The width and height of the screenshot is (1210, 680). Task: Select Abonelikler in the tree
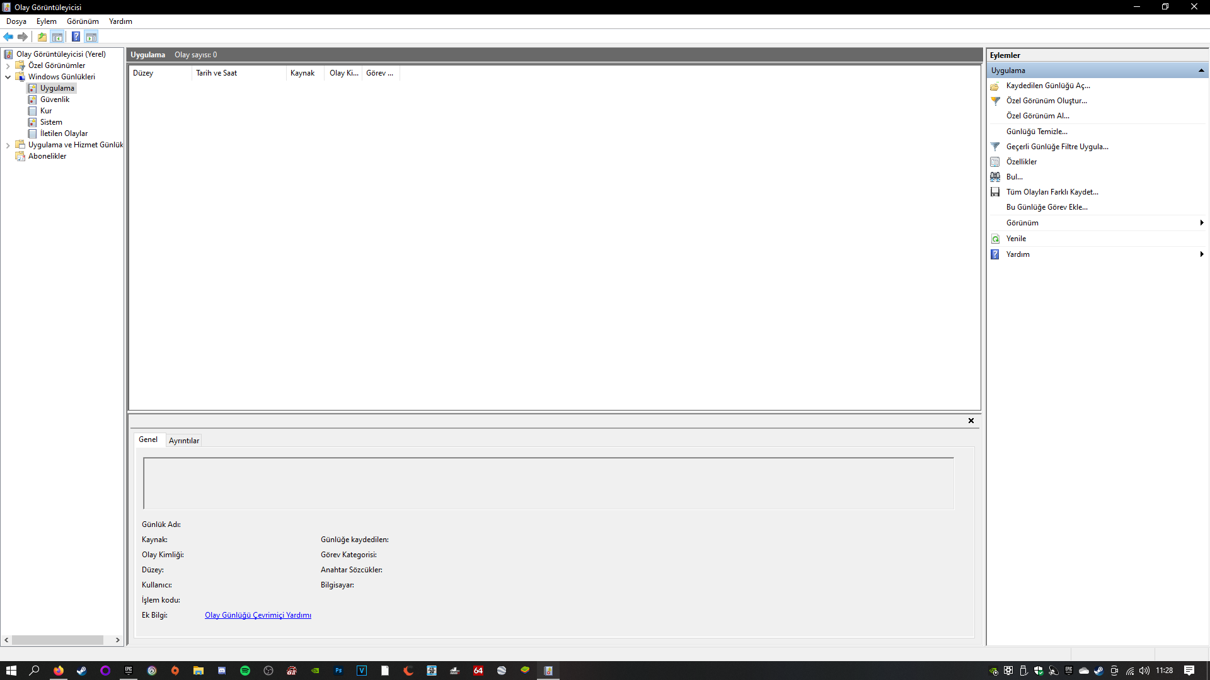click(x=47, y=156)
